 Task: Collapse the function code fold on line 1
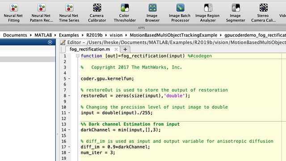(77, 56)
